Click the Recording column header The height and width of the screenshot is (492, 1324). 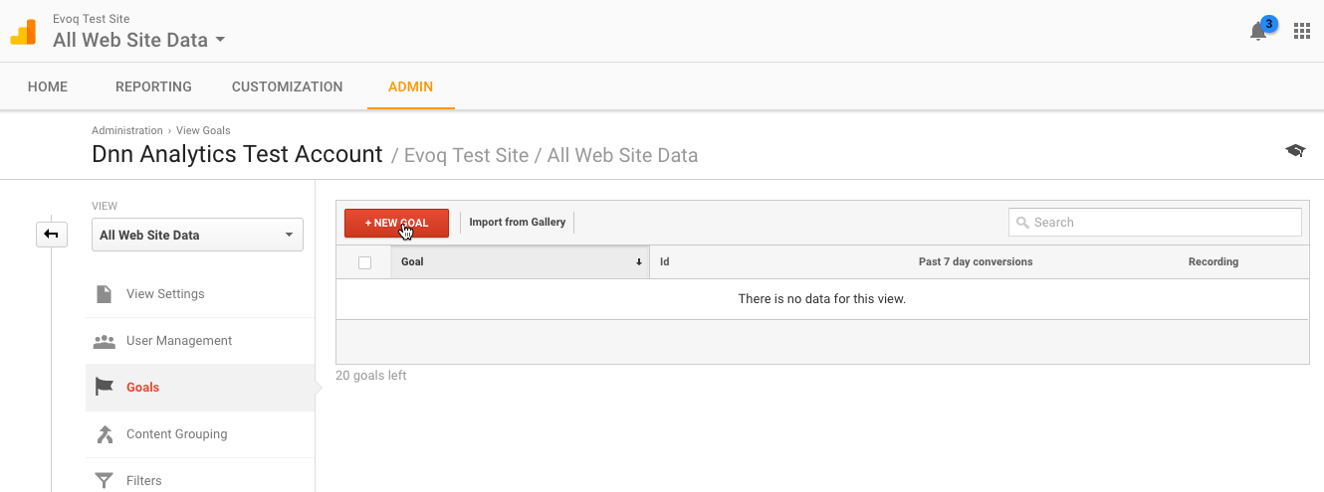pyautogui.click(x=1214, y=262)
